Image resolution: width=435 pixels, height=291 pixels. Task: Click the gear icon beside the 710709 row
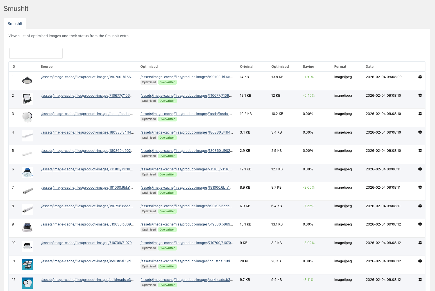(420, 243)
